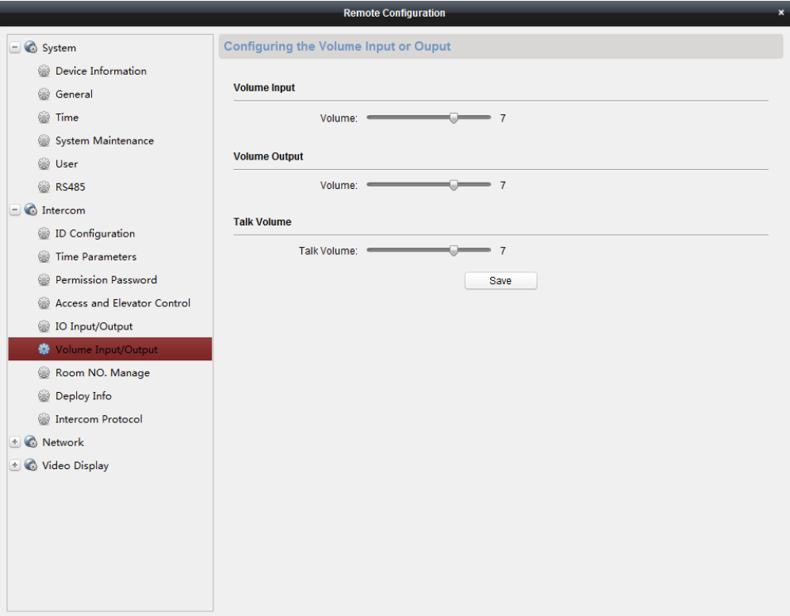The height and width of the screenshot is (616, 790).
Task: Click the globe icon beside System
Action: pyautogui.click(x=31, y=48)
